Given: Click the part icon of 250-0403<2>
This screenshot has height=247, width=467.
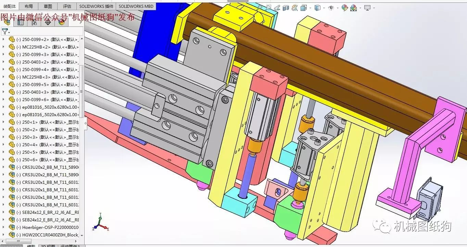Looking at the screenshot, I should [12, 62].
